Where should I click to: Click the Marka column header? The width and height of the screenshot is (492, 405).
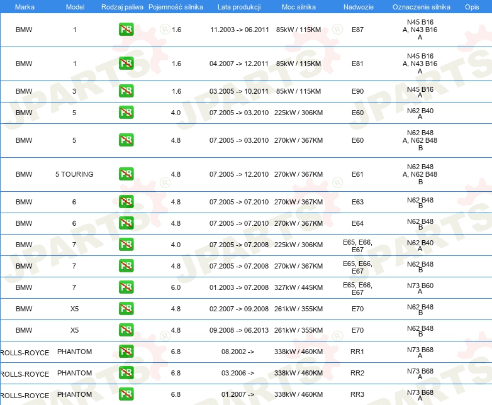click(24, 6)
